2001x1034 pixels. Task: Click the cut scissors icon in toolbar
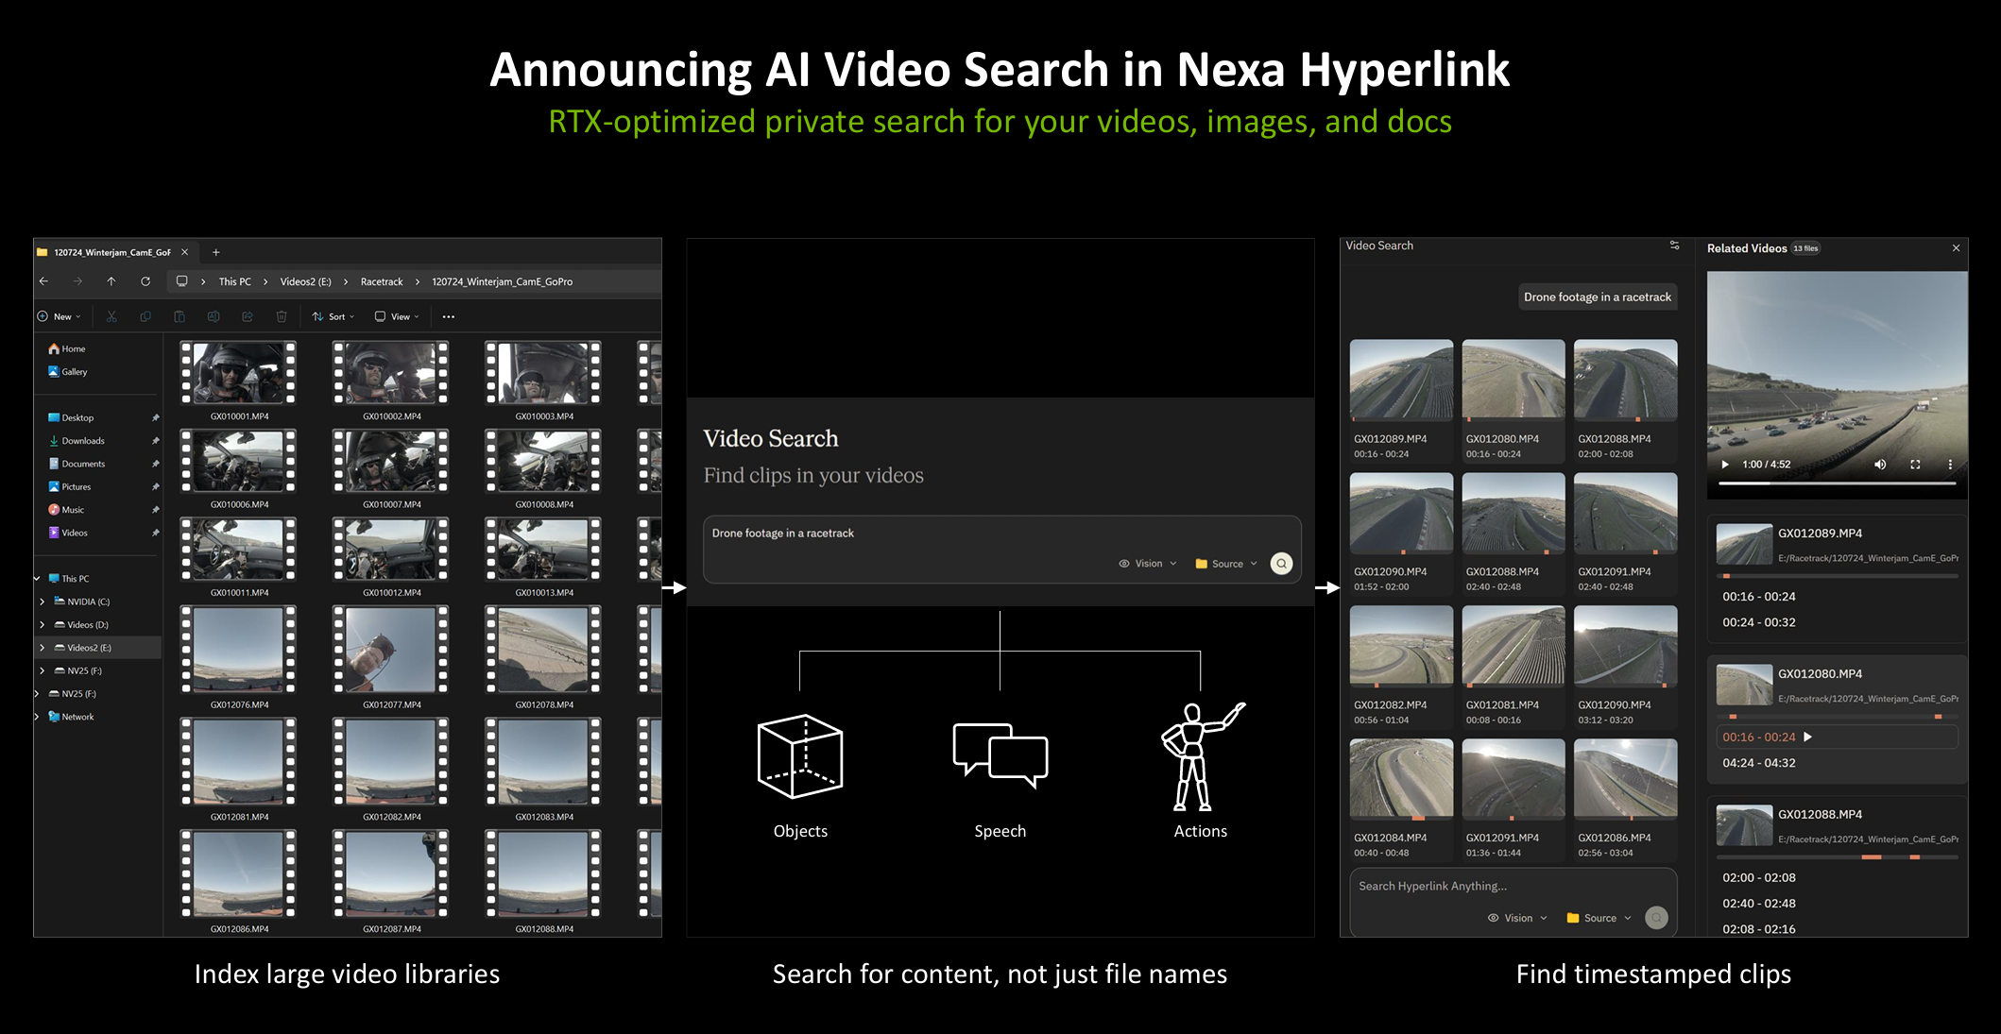coord(111,316)
